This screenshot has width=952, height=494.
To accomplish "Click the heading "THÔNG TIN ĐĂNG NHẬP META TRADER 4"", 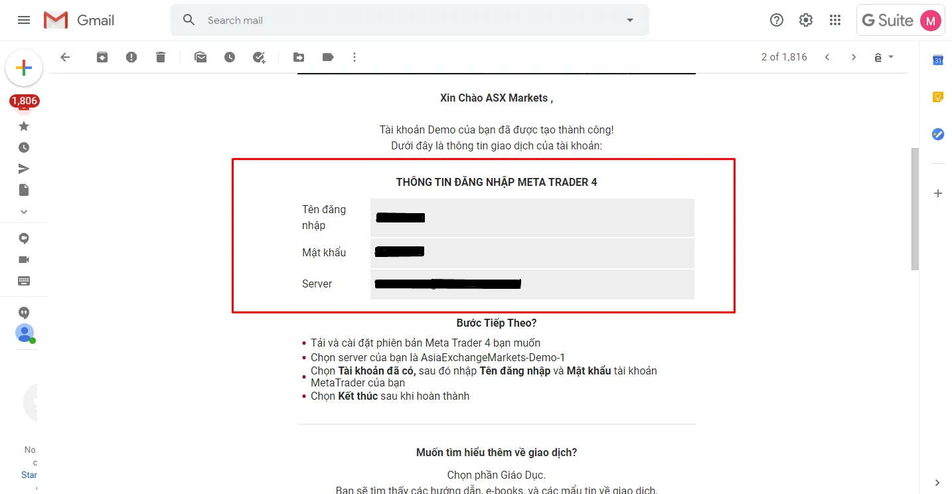I will point(497,182).
